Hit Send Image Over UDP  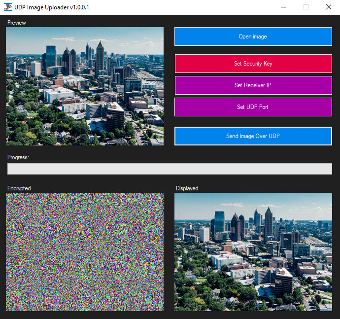(253, 136)
